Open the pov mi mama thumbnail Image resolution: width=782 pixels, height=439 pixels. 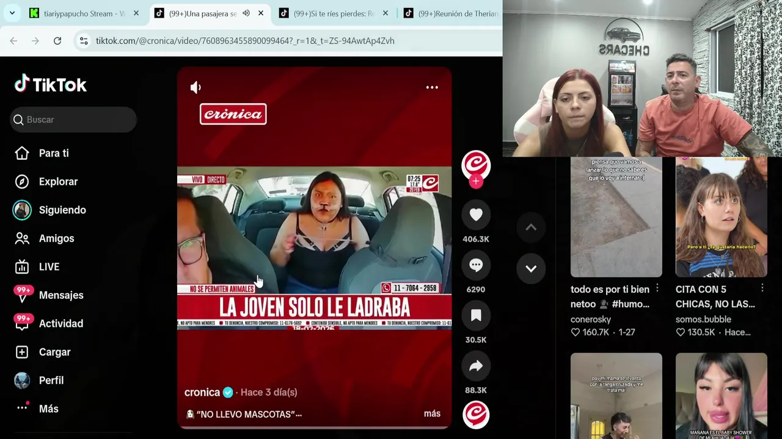616,396
